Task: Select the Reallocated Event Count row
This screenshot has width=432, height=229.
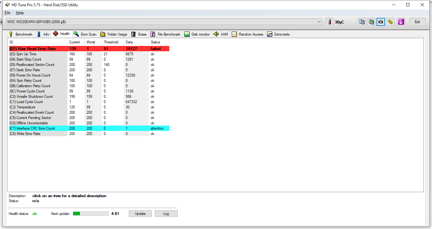Action: (x=89, y=112)
